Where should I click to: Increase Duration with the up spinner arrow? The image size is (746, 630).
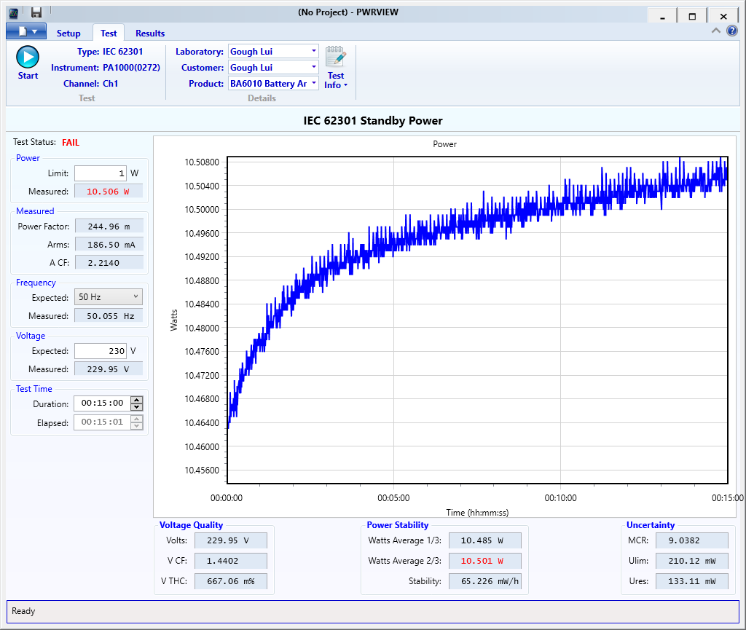point(137,400)
